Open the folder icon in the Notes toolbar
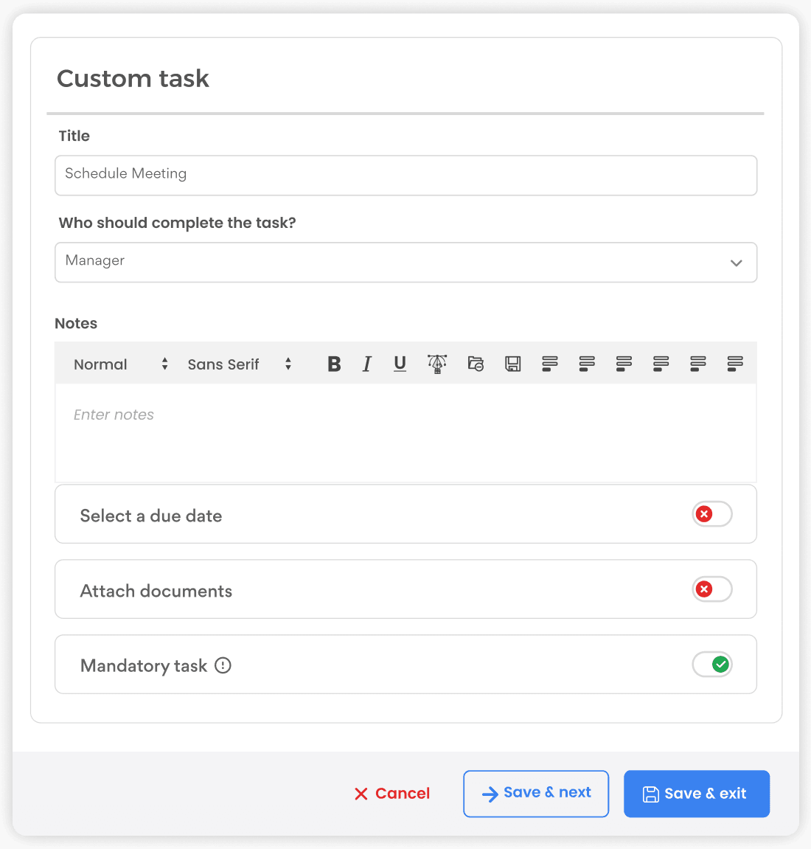811x849 pixels. tap(476, 364)
